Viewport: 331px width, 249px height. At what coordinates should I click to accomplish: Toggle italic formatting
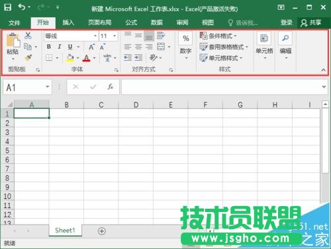click(60, 47)
